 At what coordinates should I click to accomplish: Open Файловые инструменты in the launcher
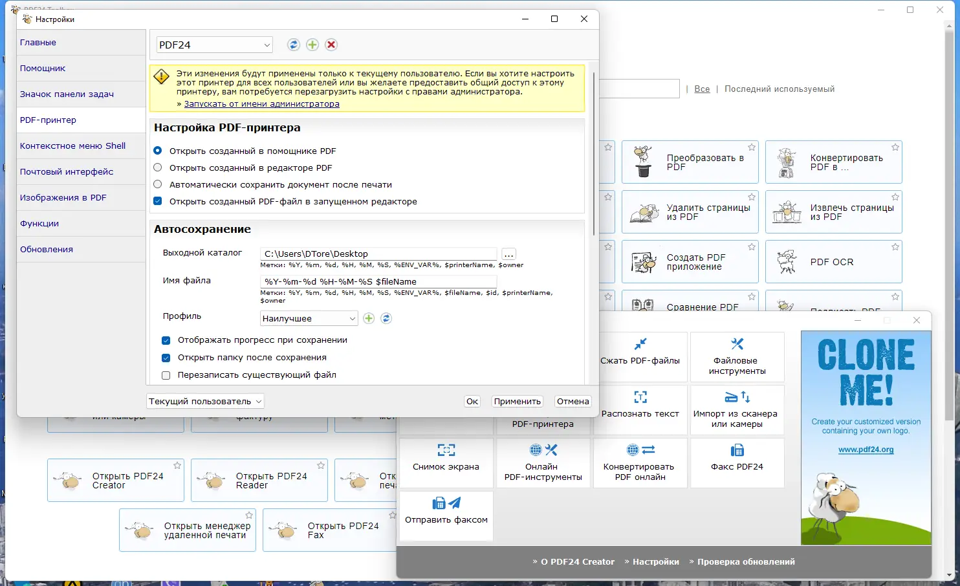coord(737,357)
